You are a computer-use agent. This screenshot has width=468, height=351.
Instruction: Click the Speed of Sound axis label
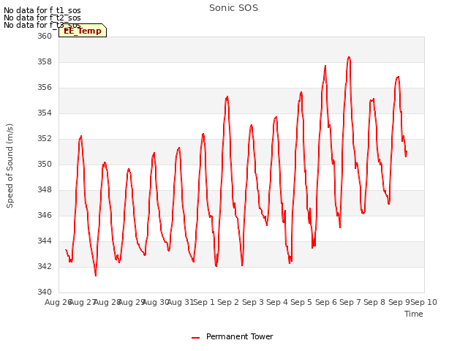[x=10, y=166]
